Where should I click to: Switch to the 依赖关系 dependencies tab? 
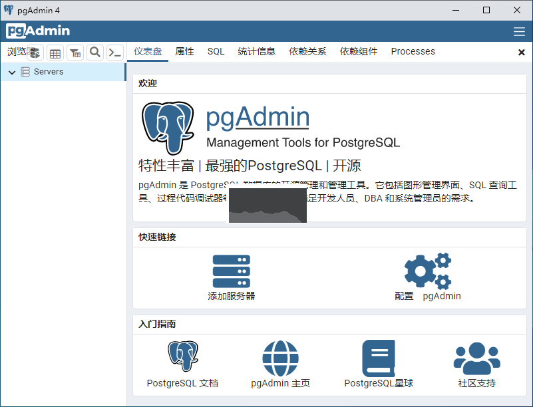[307, 52]
